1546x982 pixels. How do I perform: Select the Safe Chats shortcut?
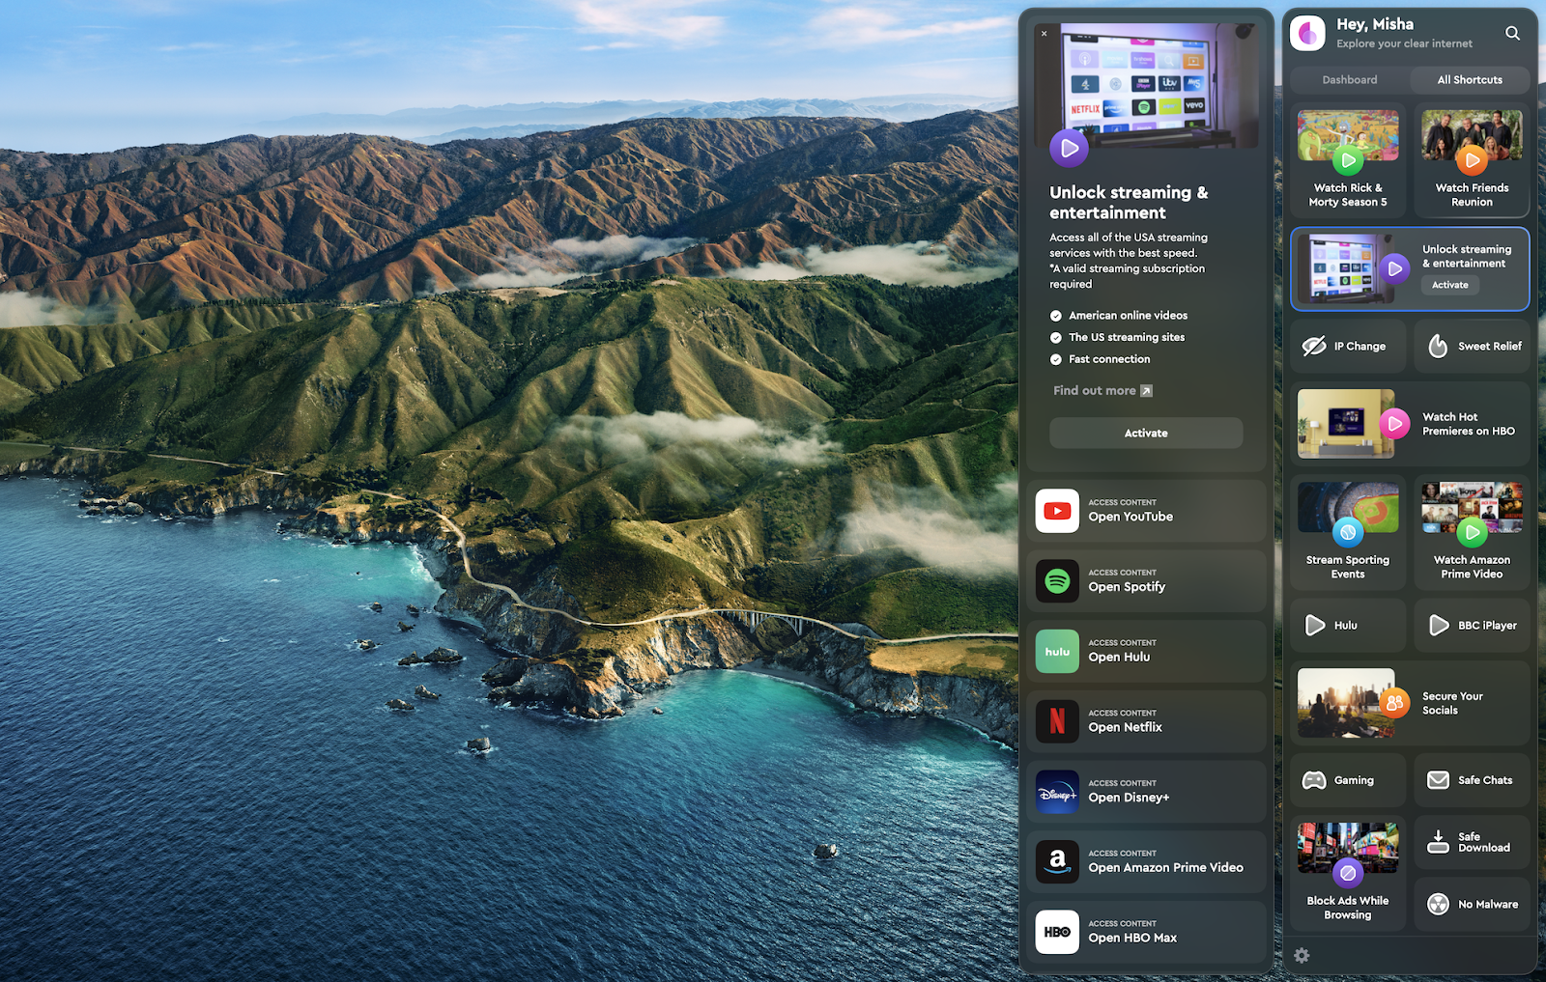click(1472, 780)
